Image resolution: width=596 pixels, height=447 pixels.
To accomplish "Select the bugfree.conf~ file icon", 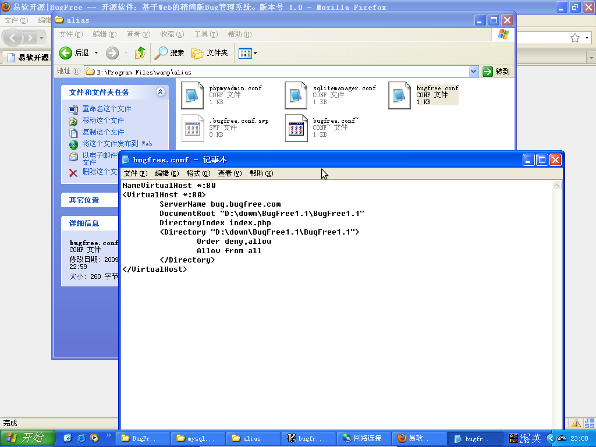I will [x=296, y=128].
